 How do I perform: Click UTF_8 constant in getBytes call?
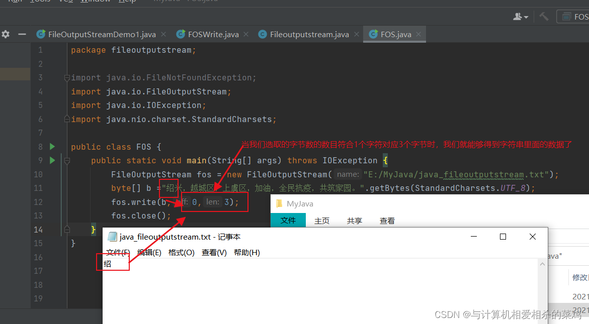pyautogui.click(x=513, y=188)
